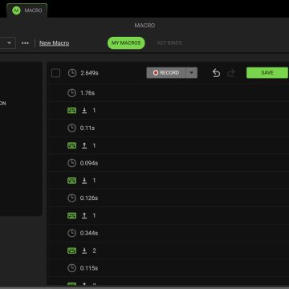Select the key label 2 in the key-down row
The image size is (289, 289).
point(94,250)
